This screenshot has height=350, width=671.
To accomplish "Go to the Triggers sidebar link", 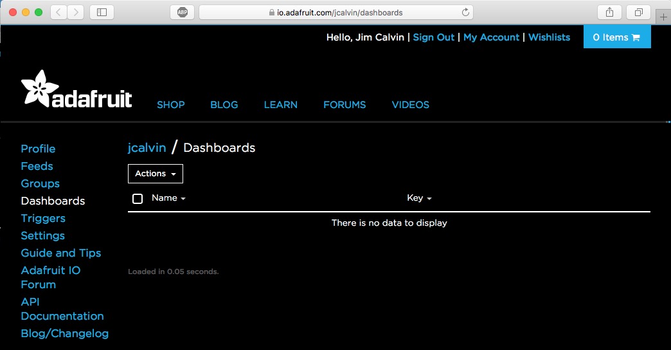I will tap(43, 219).
